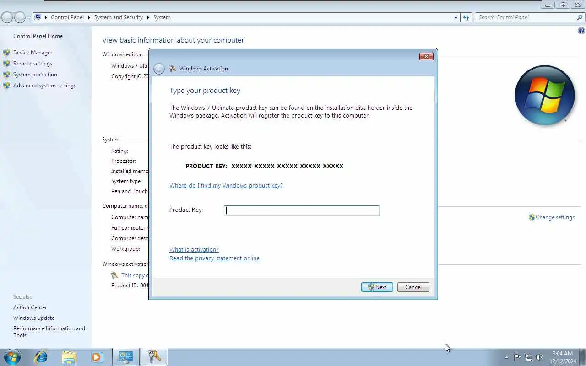Screen dimensions: 586x366
Task: Click the explorer forward navigation button
Action: (20, 17)
